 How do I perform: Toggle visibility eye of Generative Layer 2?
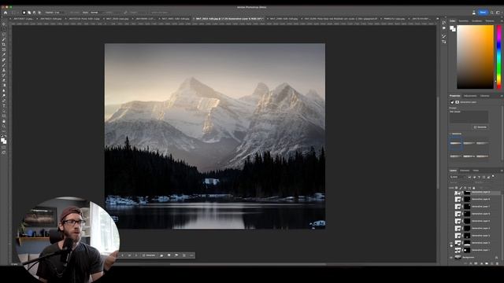(x=451, y=243)
